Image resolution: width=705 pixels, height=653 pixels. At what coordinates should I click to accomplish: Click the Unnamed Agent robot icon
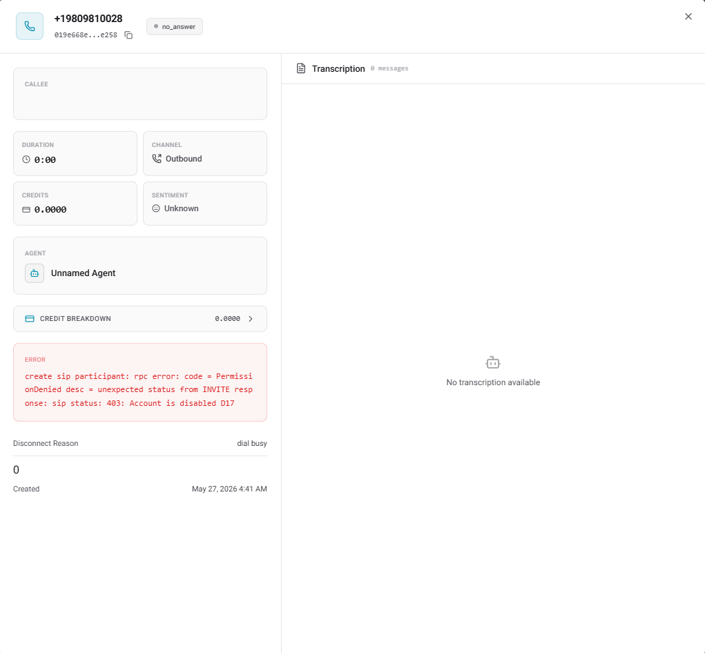[35, 273]
